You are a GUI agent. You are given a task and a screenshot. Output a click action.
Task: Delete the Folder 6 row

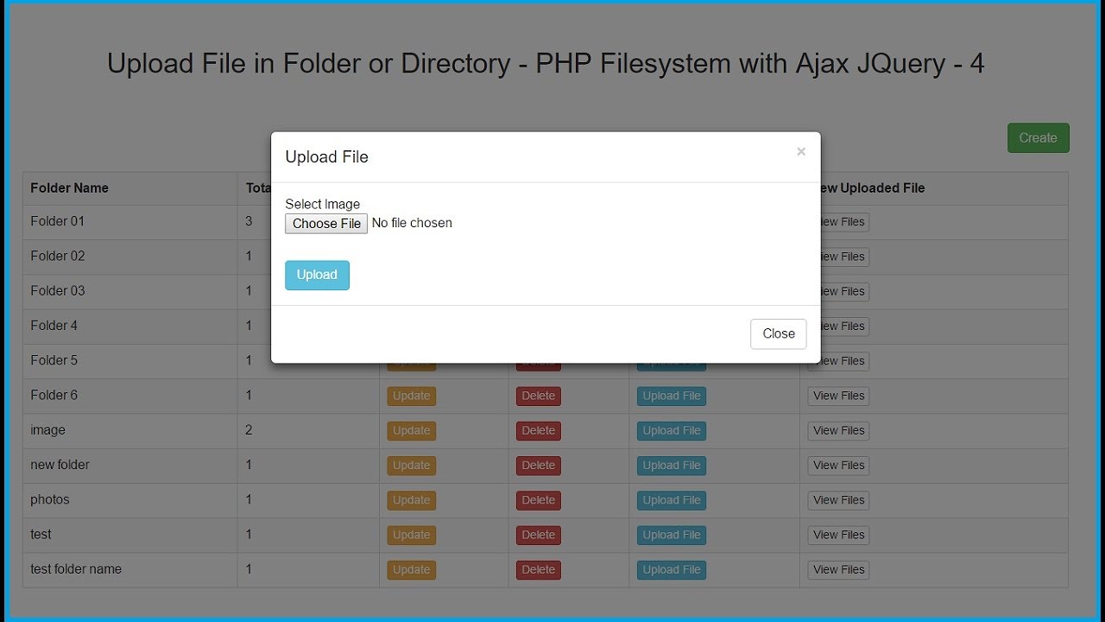pos(539,397)
